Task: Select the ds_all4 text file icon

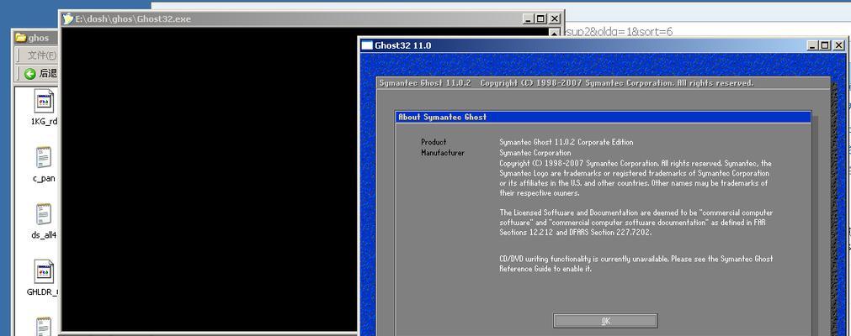Action: point(44,214)
